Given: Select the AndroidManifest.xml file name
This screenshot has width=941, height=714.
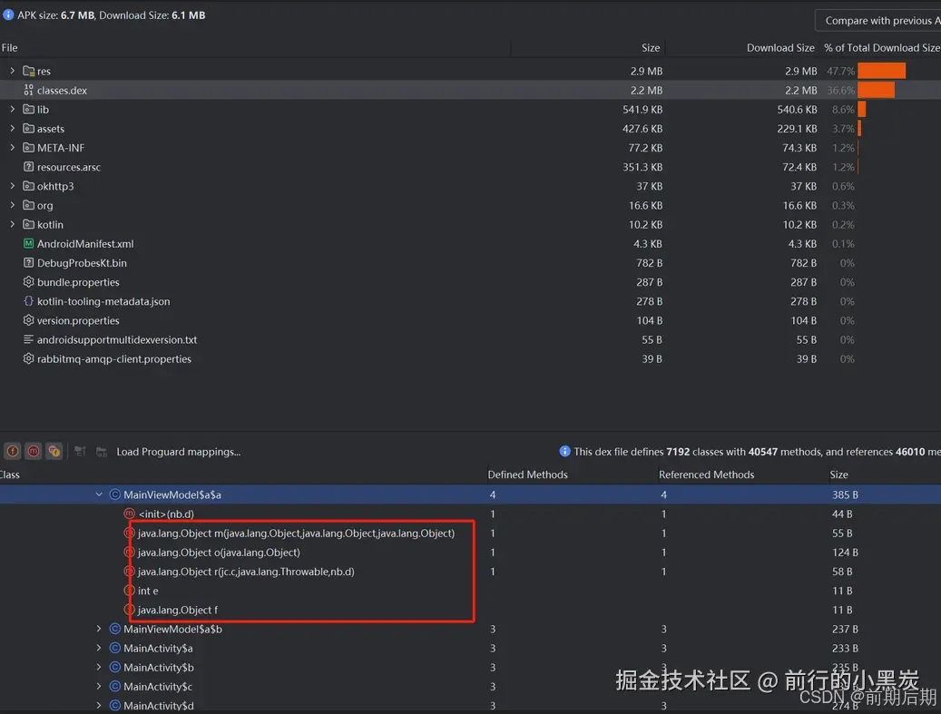Looking at the screenshot, I should 85,244.
